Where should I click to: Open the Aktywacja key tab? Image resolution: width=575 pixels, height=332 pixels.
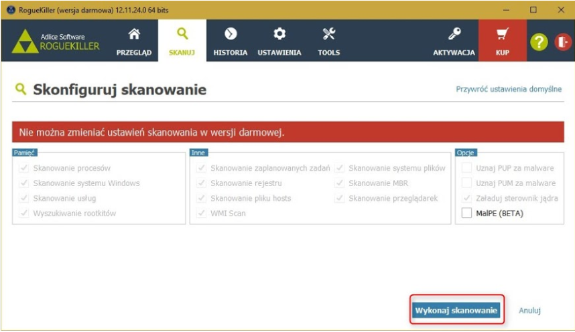click(x=454, y=41)
